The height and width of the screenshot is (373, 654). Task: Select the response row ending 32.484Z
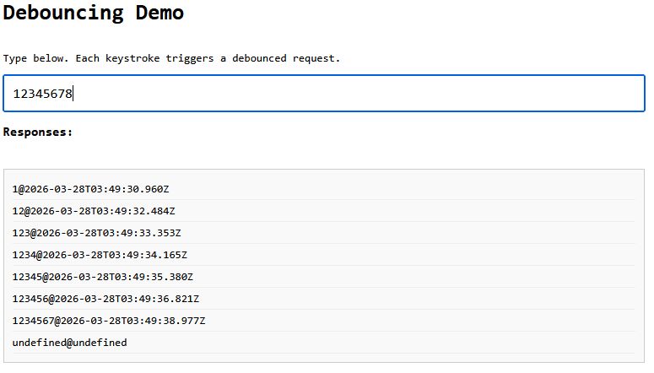pos(94,211)
